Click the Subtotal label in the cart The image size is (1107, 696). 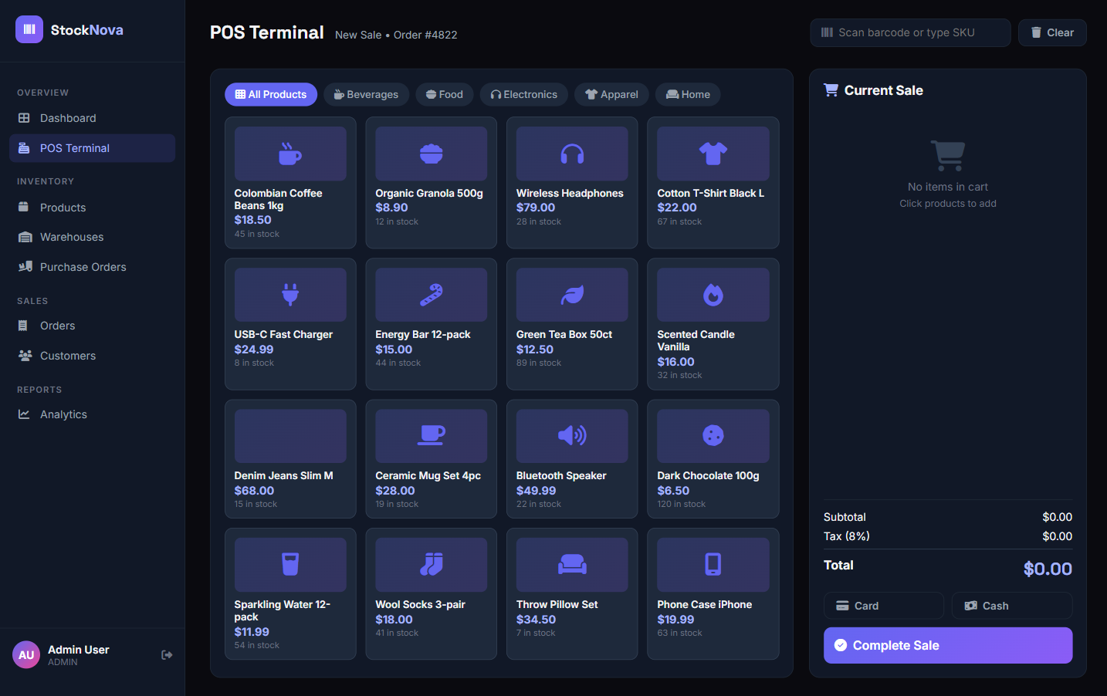[x=845, y=517]
